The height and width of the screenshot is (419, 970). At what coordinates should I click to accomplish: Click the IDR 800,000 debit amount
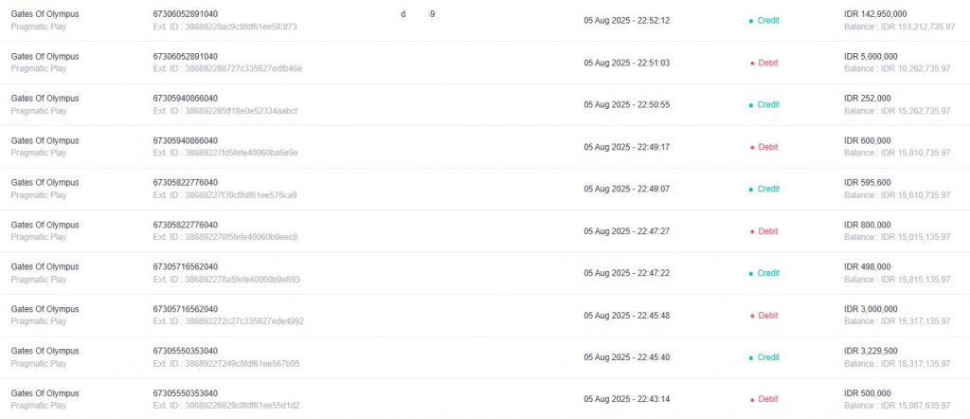click(868, 224)
